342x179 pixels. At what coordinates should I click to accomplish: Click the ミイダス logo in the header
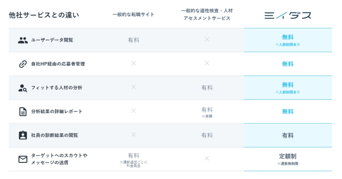pyautogui.click(x=287, y=15)
